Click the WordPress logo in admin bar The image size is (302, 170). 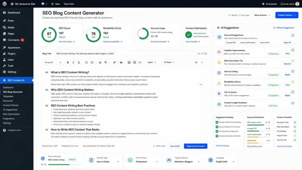coord(5,4)
